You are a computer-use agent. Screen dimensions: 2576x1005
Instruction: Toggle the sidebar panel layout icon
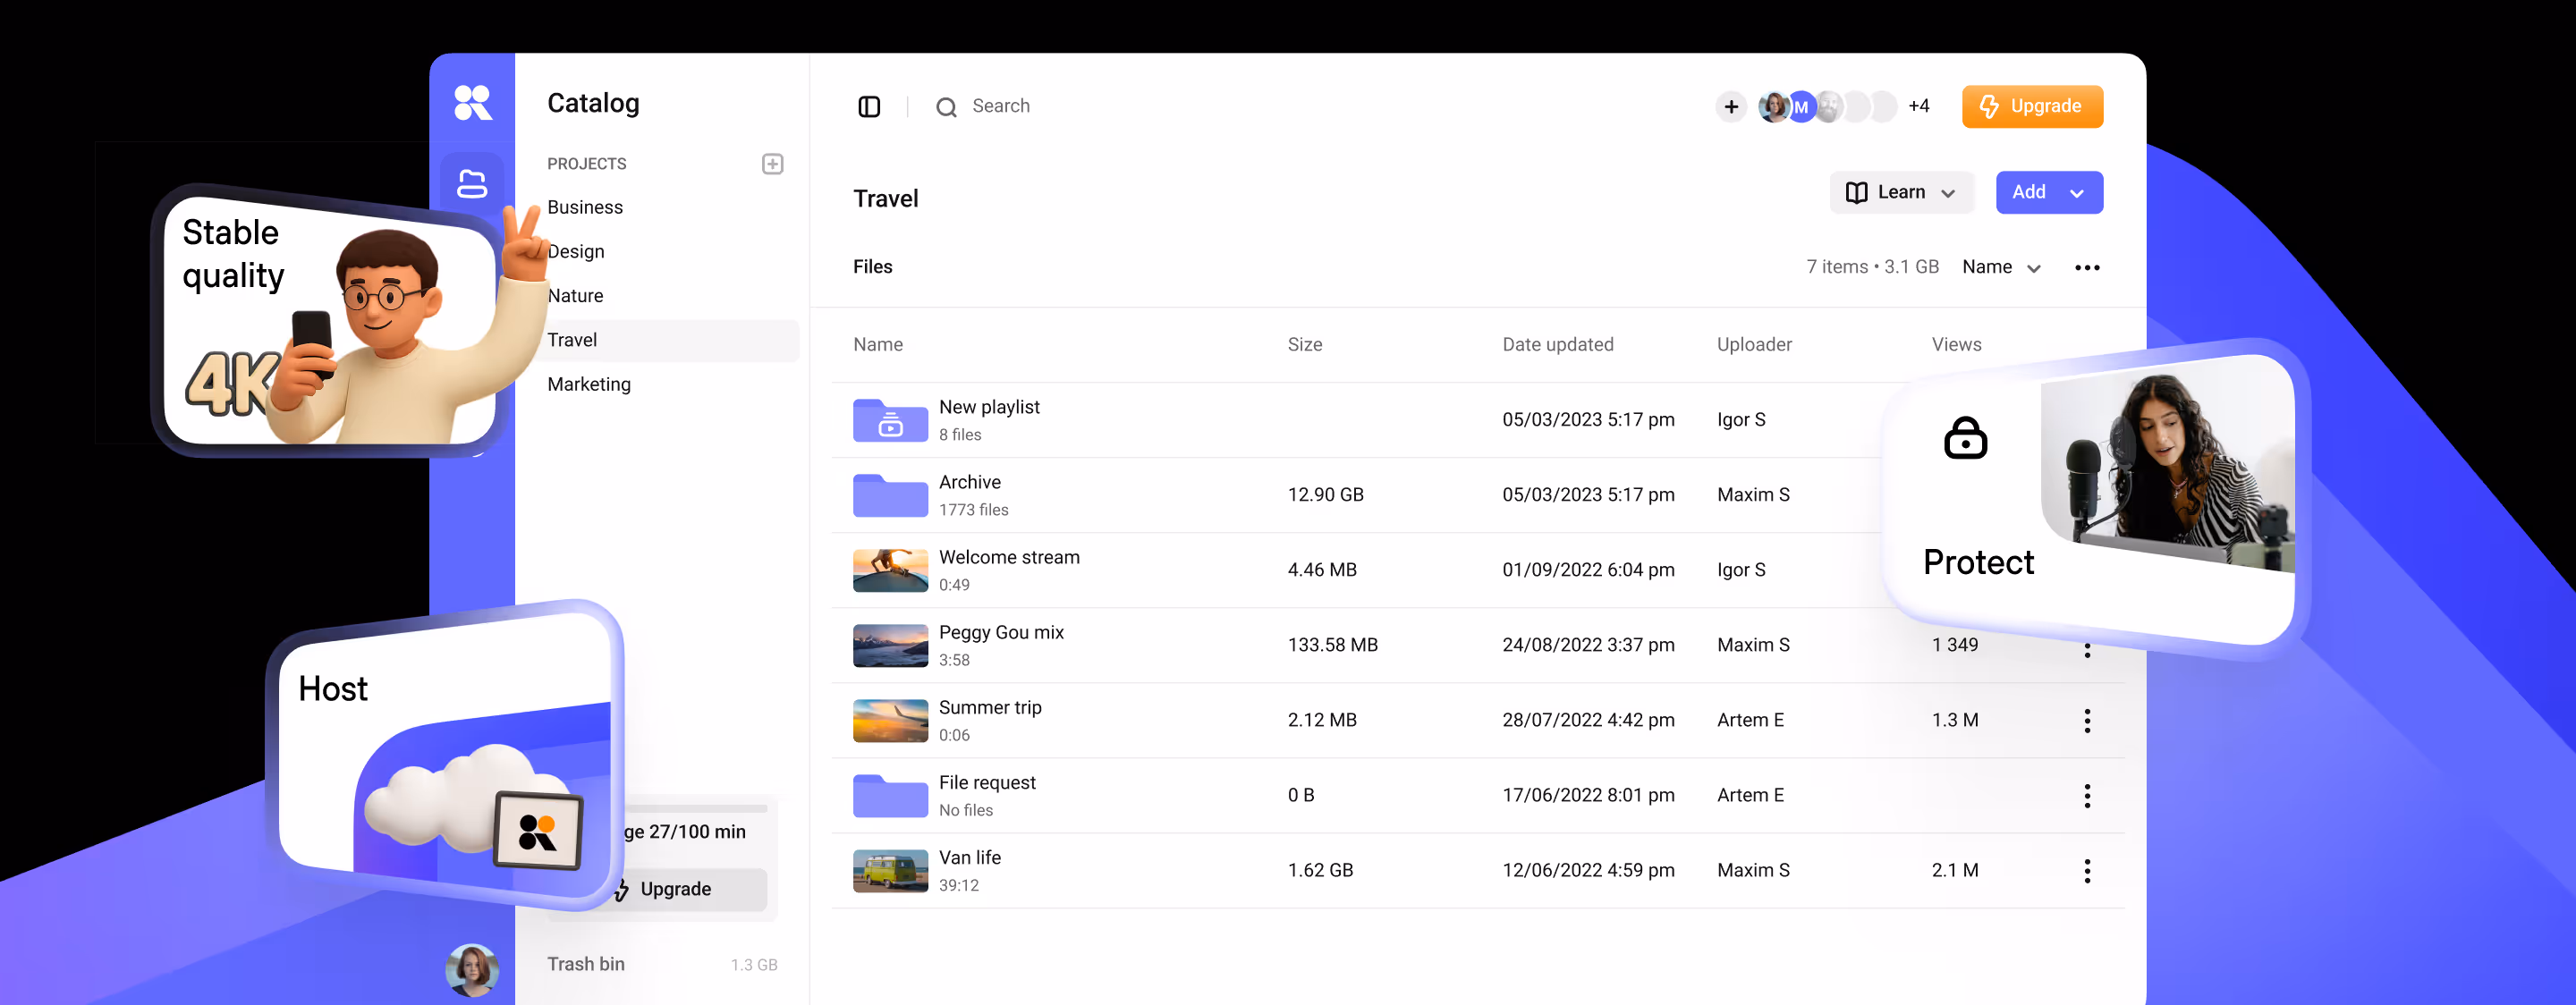coord(869,107)
